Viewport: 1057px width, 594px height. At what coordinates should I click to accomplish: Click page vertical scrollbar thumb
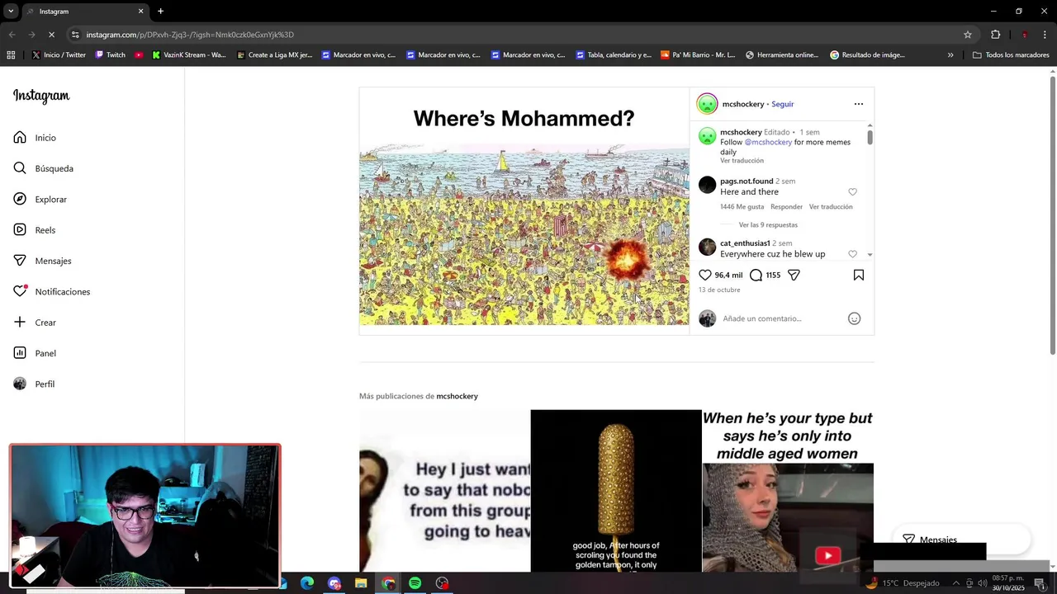point(1053,216)
